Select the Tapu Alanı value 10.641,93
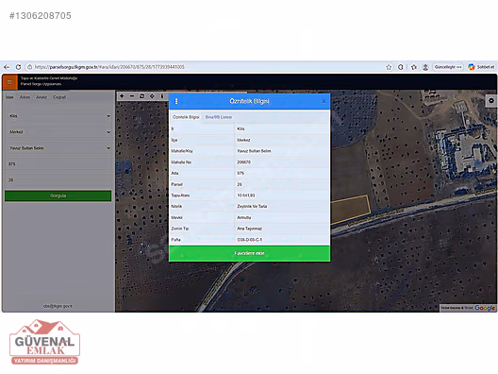Viewport: 498px width, 374px height. pyautogui.click(x=246, y=195)
